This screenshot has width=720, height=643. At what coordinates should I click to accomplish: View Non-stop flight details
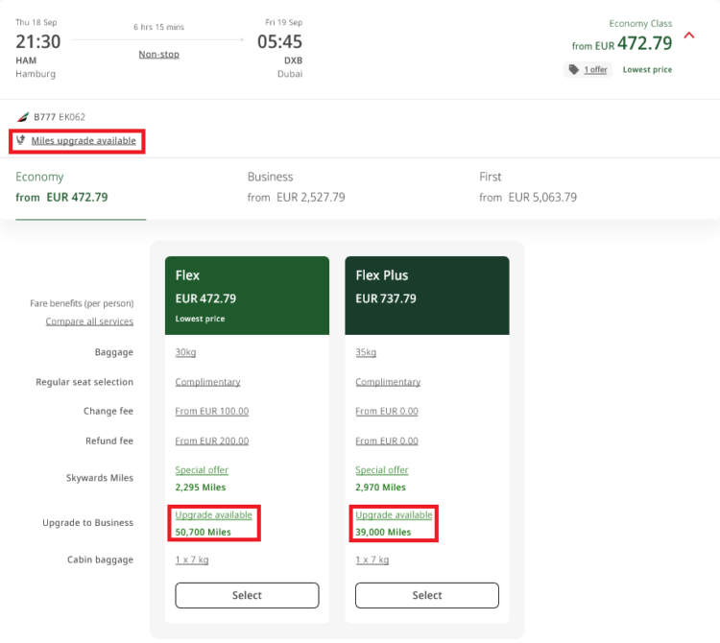click(x=158, y=54)
